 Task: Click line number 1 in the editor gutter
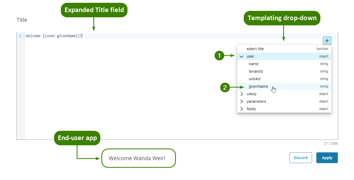click(20, 36)
